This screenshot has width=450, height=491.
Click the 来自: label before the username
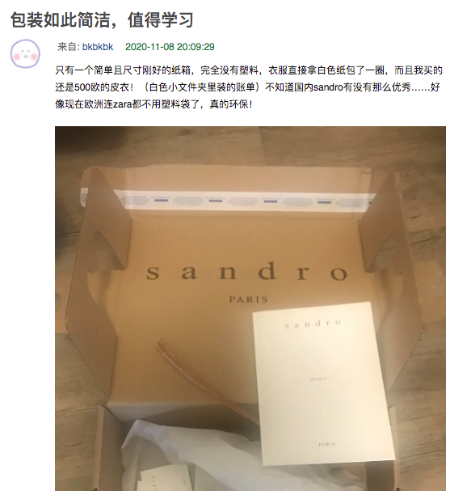(x=69, y=47)
